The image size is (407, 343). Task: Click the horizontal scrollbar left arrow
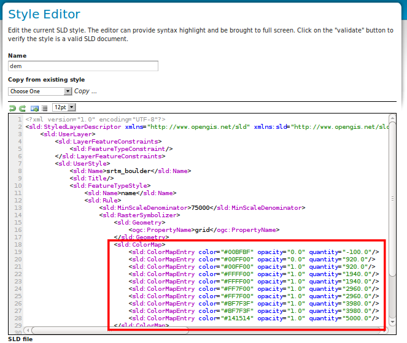click(28, 330)
